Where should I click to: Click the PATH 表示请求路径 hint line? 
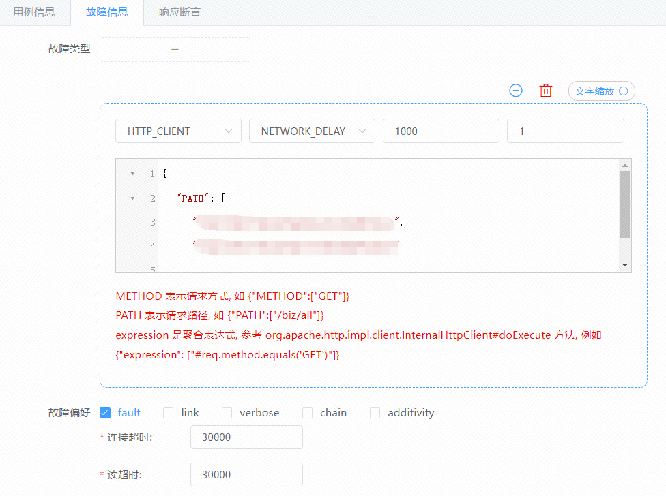pyautogui.click(x=220, y=315)
